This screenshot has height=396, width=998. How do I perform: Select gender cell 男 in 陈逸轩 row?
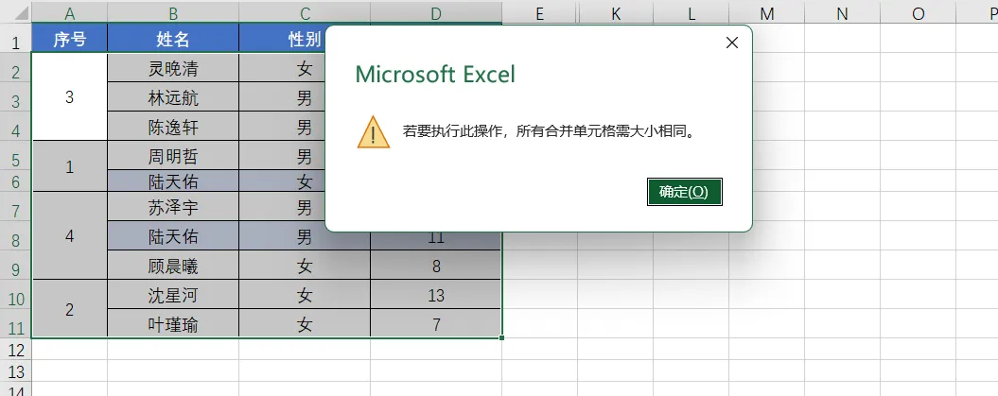click(283, 126)
